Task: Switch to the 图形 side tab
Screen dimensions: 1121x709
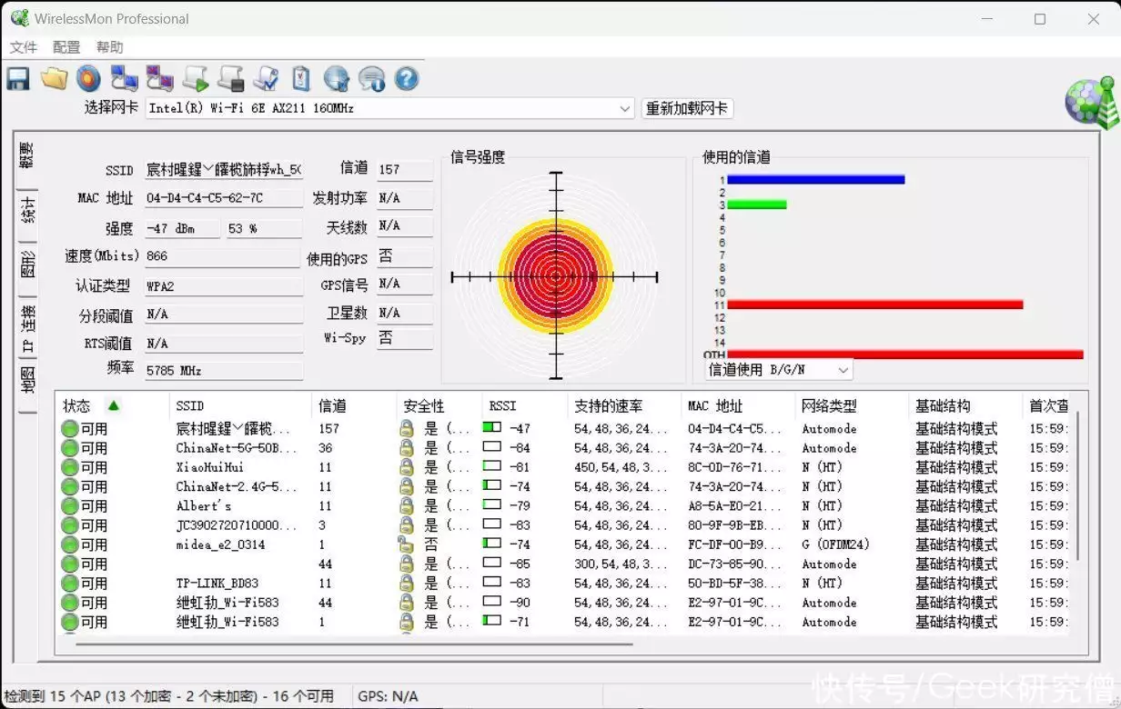Action: [x=27, y=265]
